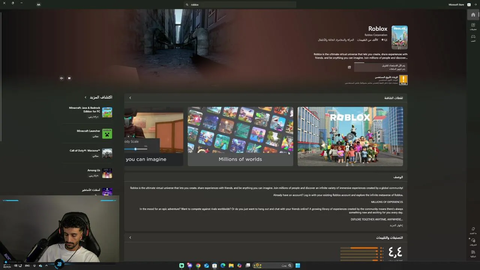Click the PEGI rating badge
This screenshot has width=480, height=270.
403,80
